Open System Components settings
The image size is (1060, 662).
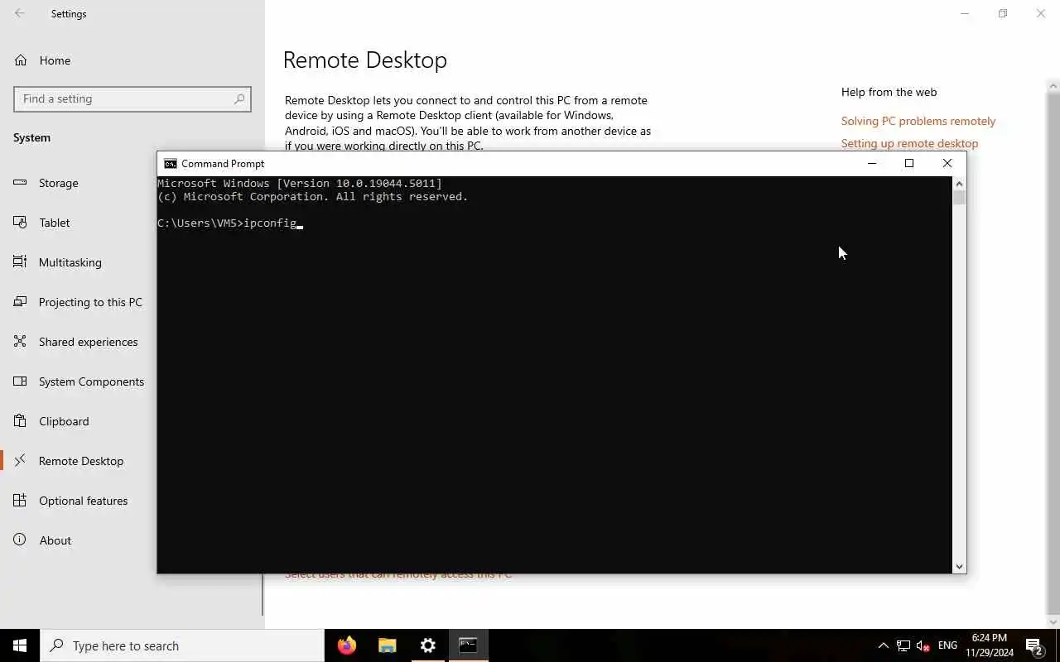pyautogui.click(x=91, y=381)
